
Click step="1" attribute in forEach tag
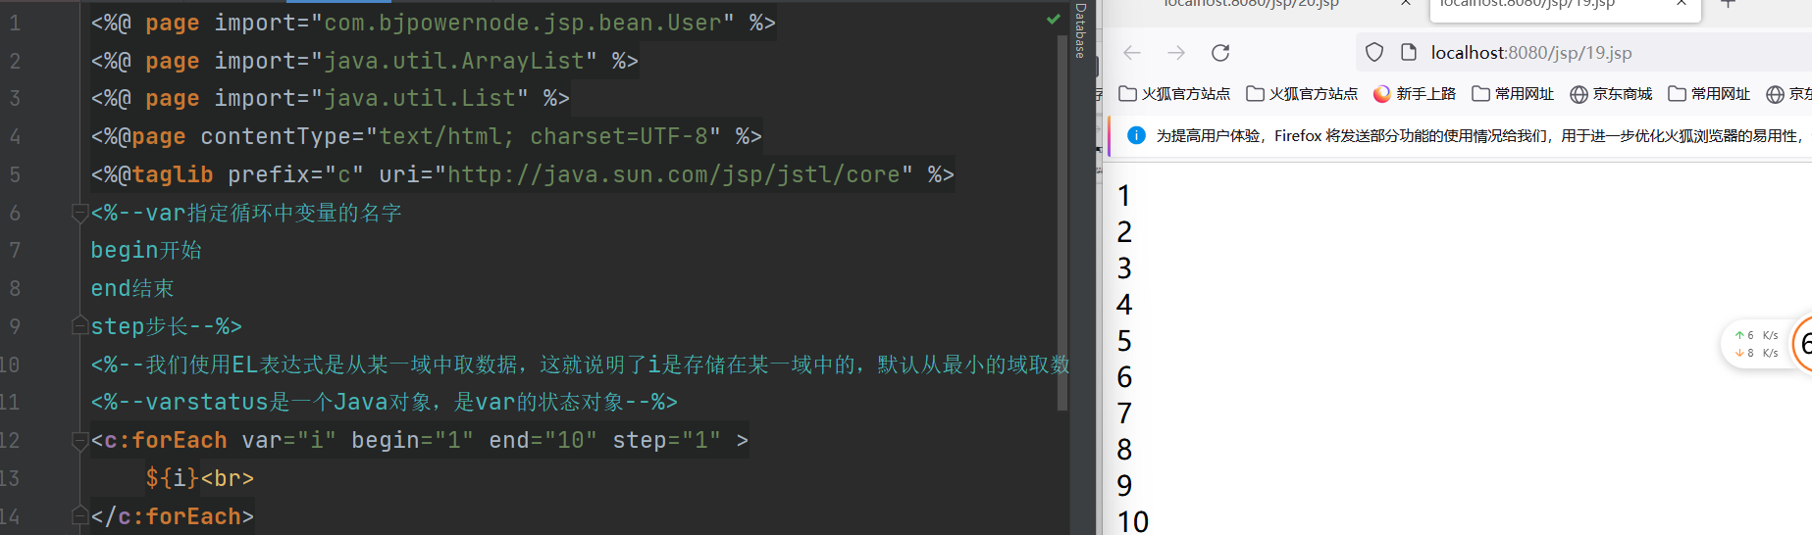click(x=667, y=440)
